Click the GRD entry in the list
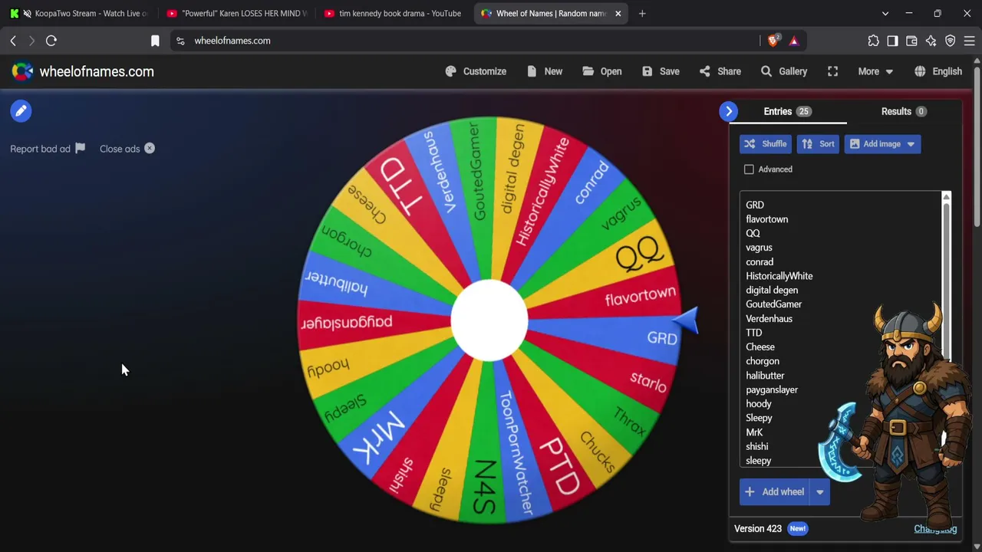The width and height of the screenshot is (982, 552). click(755, 205)
